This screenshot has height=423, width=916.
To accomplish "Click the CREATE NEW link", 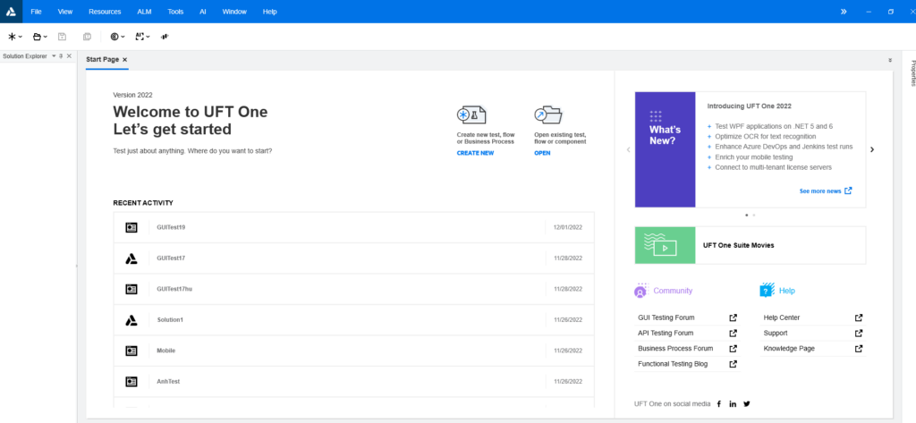I will coord(475,153).
